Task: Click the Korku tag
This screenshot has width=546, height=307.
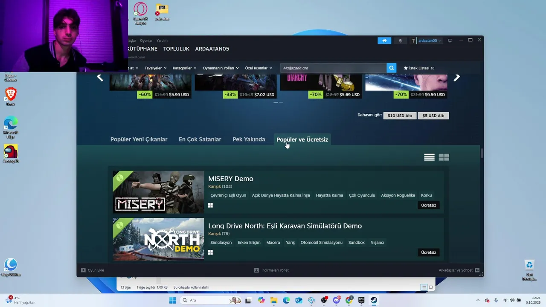Action: [426, 195]
